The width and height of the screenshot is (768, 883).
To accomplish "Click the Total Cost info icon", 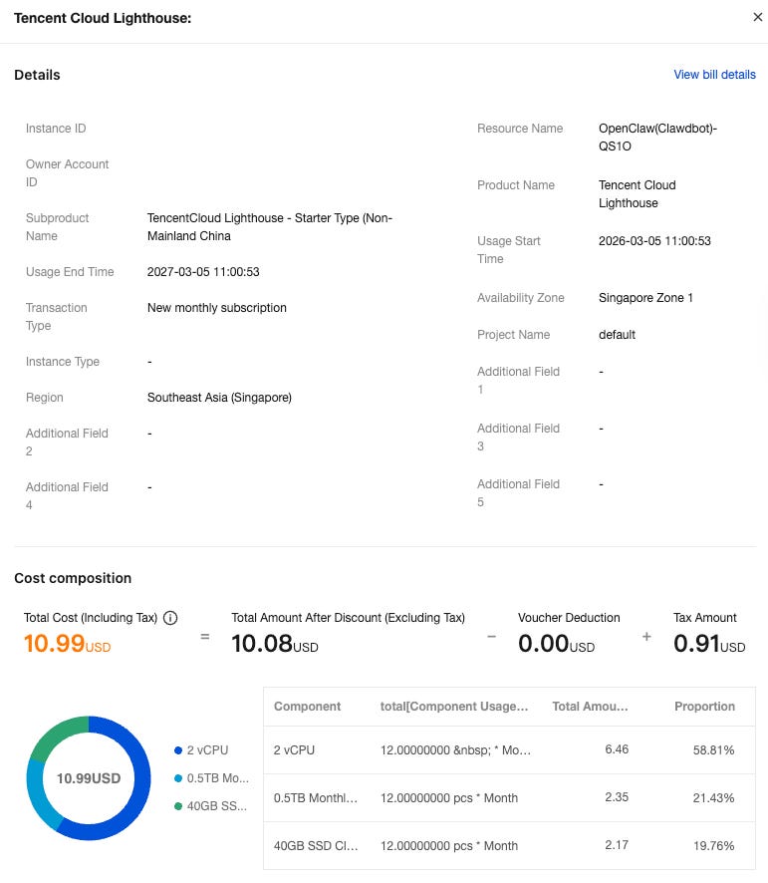I will pos(170,618).
